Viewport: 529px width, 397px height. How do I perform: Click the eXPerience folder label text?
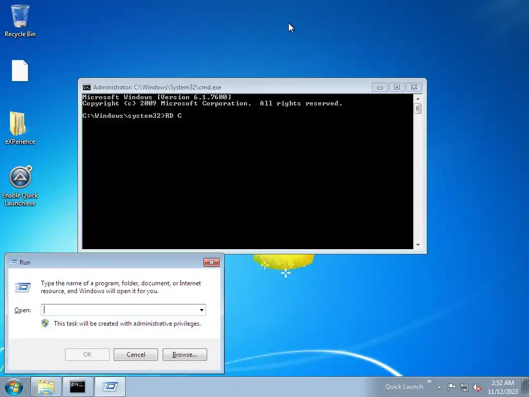click(x=20, y=142)
